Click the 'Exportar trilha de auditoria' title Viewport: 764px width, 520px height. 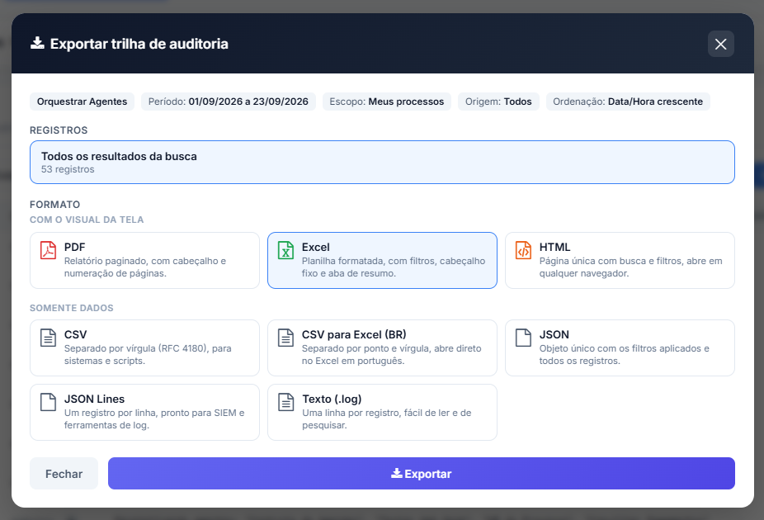point(139,44)
